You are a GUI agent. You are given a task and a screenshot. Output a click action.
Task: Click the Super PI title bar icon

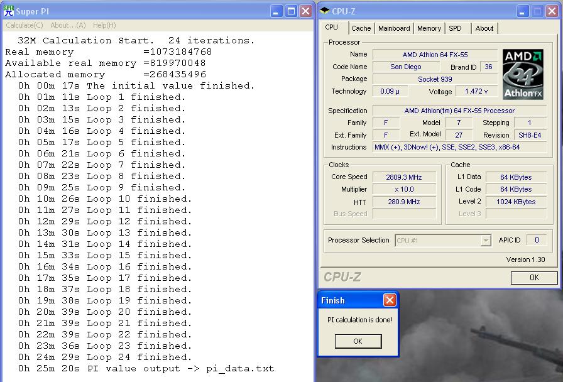(8, 11)
